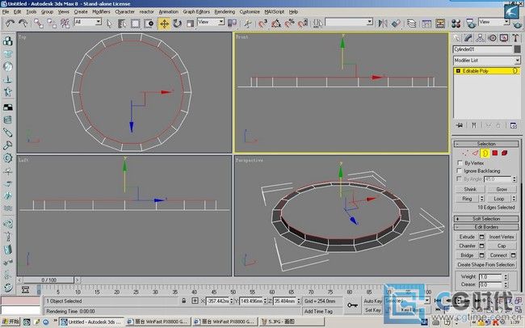The height and width of the screenshot is (328, 525).
Task: Select Edge sub-object level
Action: point(475,153)
